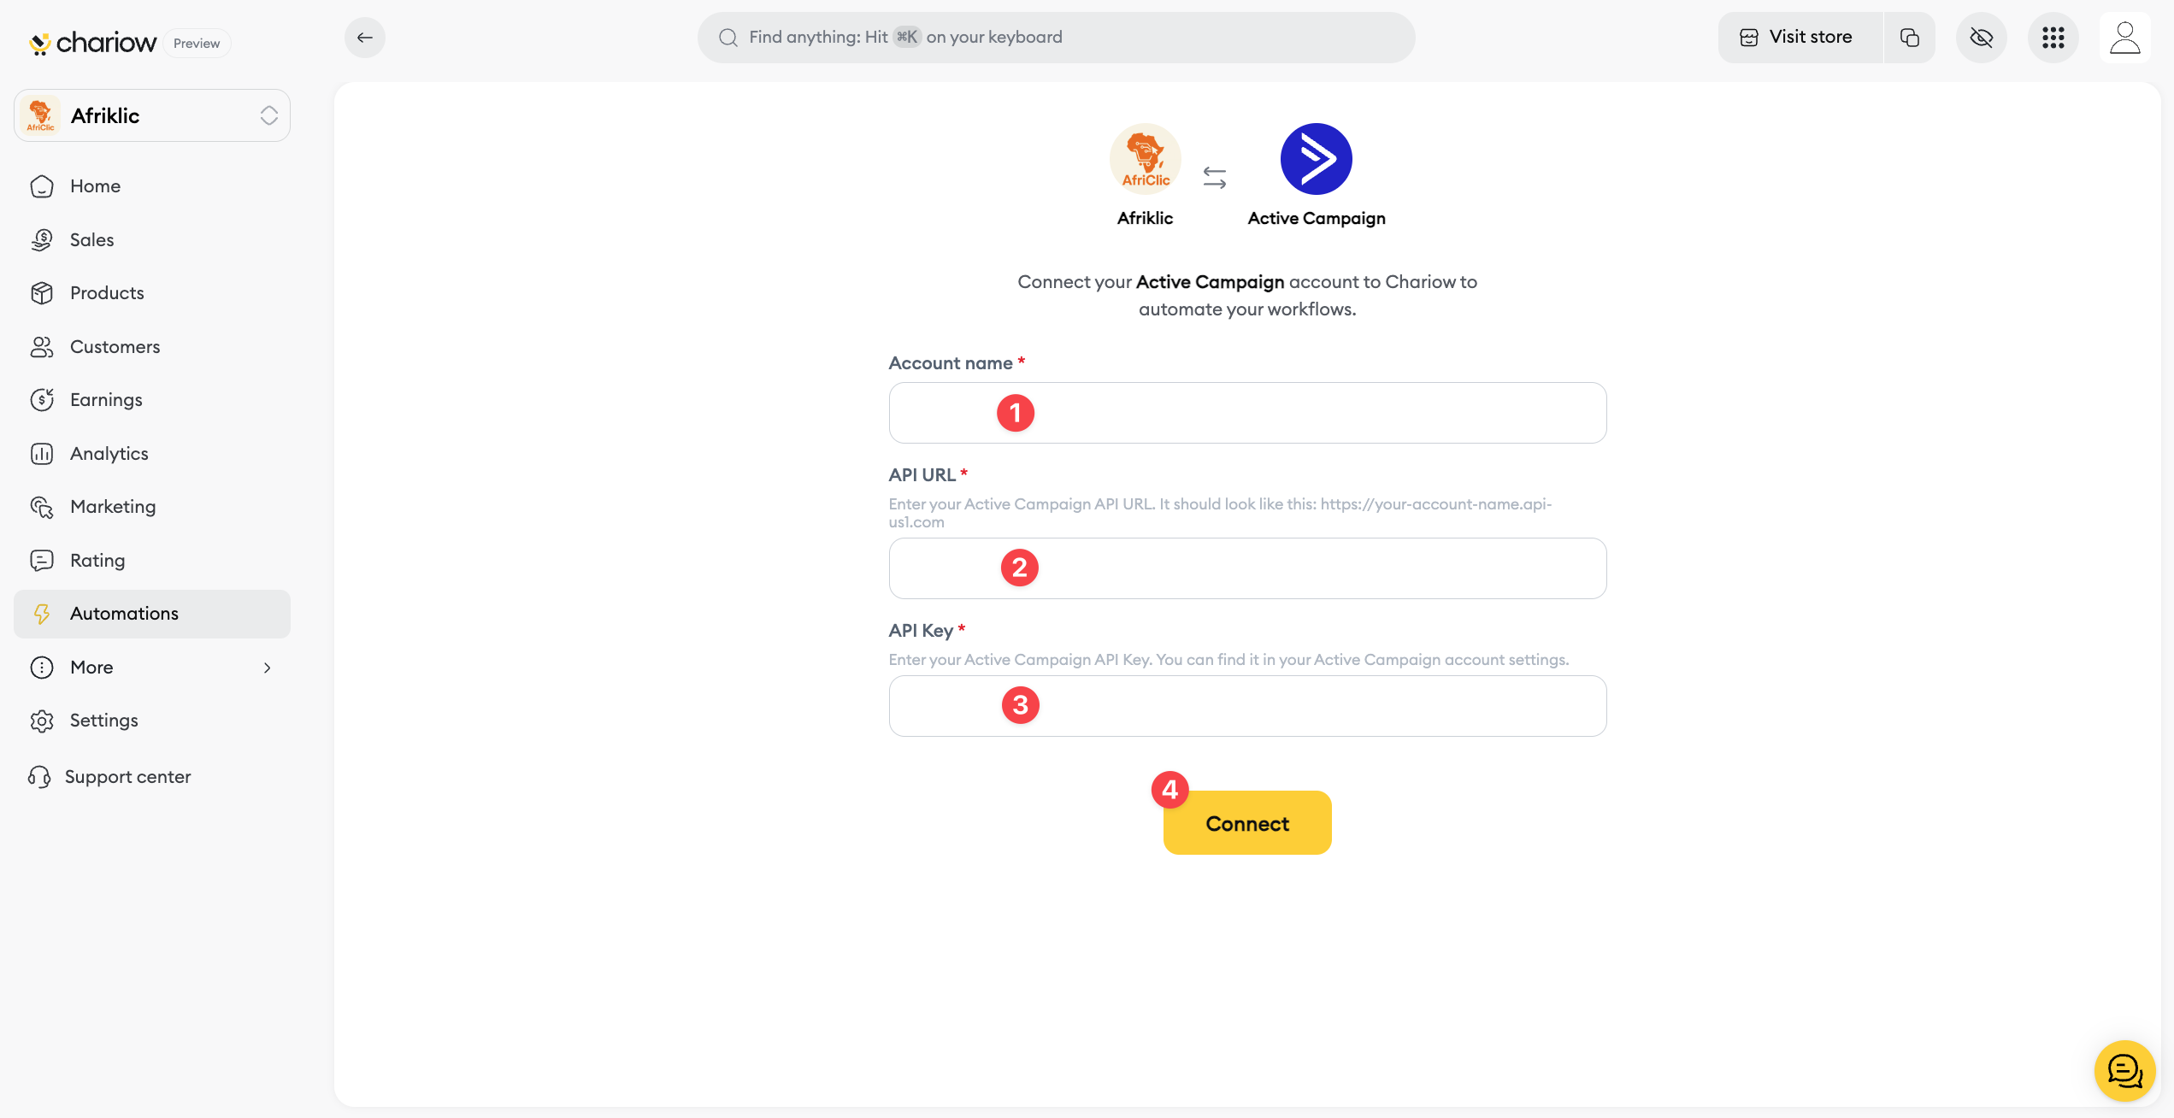Select Automations in the sidebar
Image resolution: width=2174 pixels, height=1118 pixels.
[x=124, y=614]
